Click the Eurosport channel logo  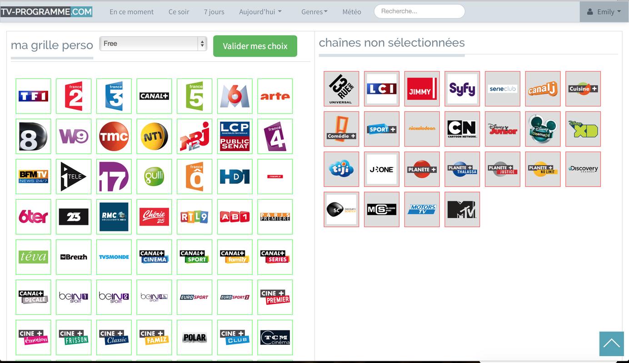[195, 297]
